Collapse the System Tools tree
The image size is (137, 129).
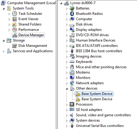[4, 9]
